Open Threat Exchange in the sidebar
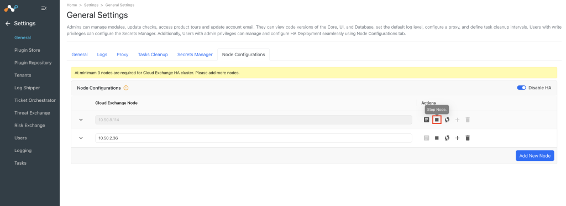 click(x=32, y=113)
